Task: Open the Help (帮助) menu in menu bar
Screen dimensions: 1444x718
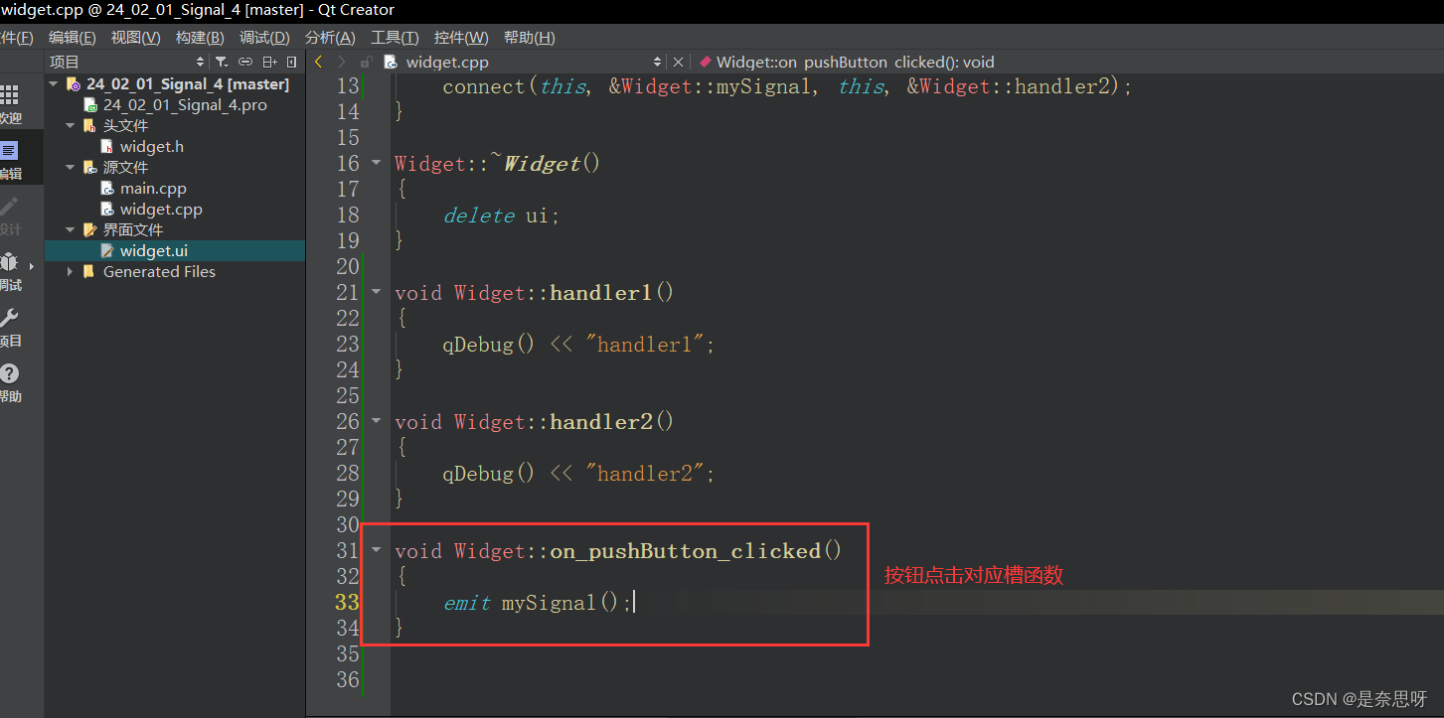Action: tap(529, 38)
